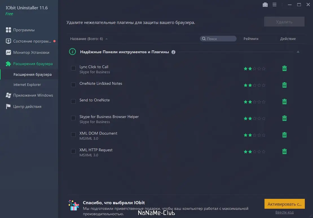This screenshot has width=313, height=218.
Task: Collapse the Надёжные Панели section arrow
Action: tap(298, 52)
